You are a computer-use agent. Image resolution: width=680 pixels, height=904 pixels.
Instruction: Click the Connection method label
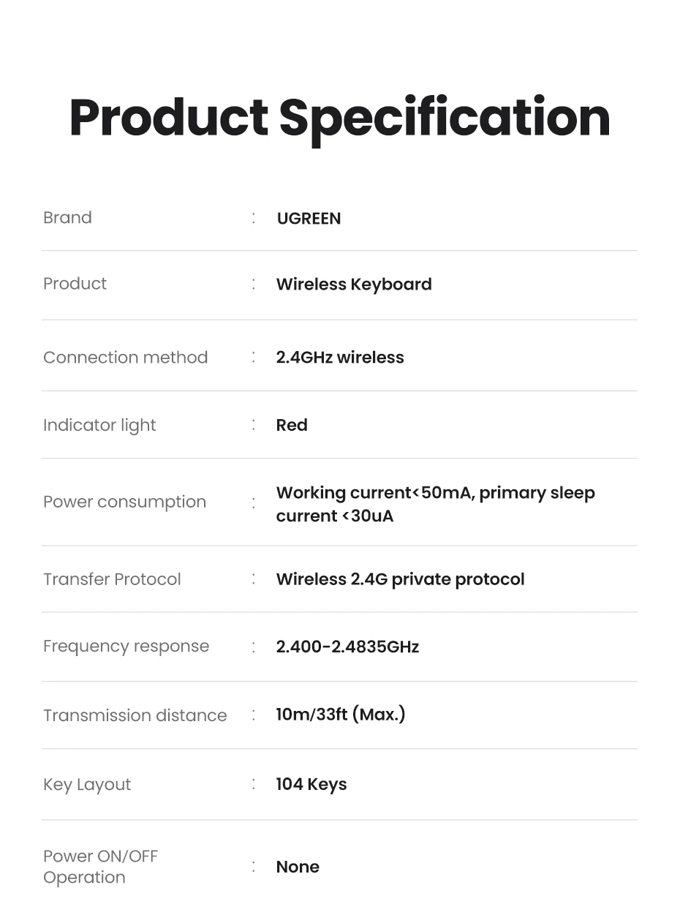[x=125, y=358]
